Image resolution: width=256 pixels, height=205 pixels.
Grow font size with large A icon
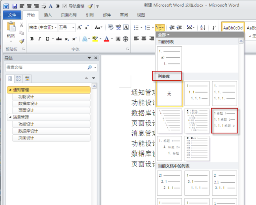click(79, 27)
